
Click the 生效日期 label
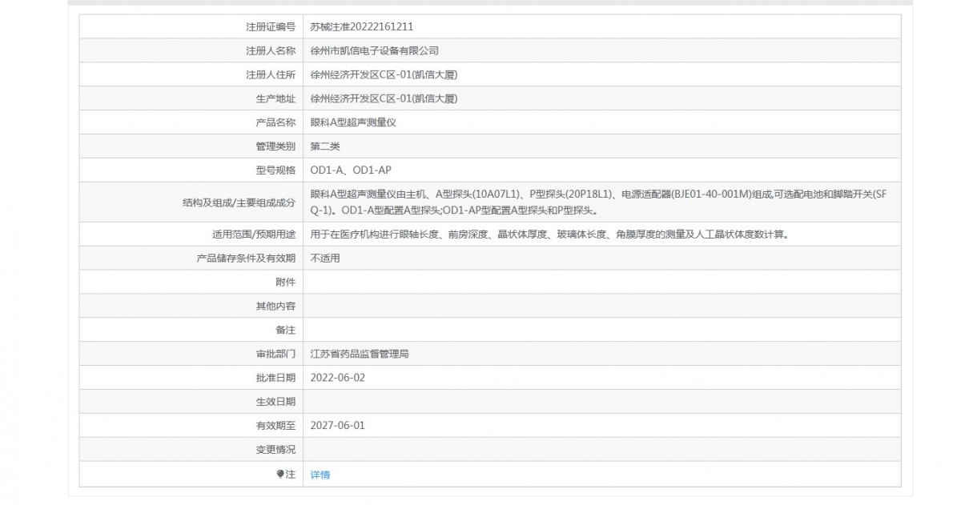275,402
